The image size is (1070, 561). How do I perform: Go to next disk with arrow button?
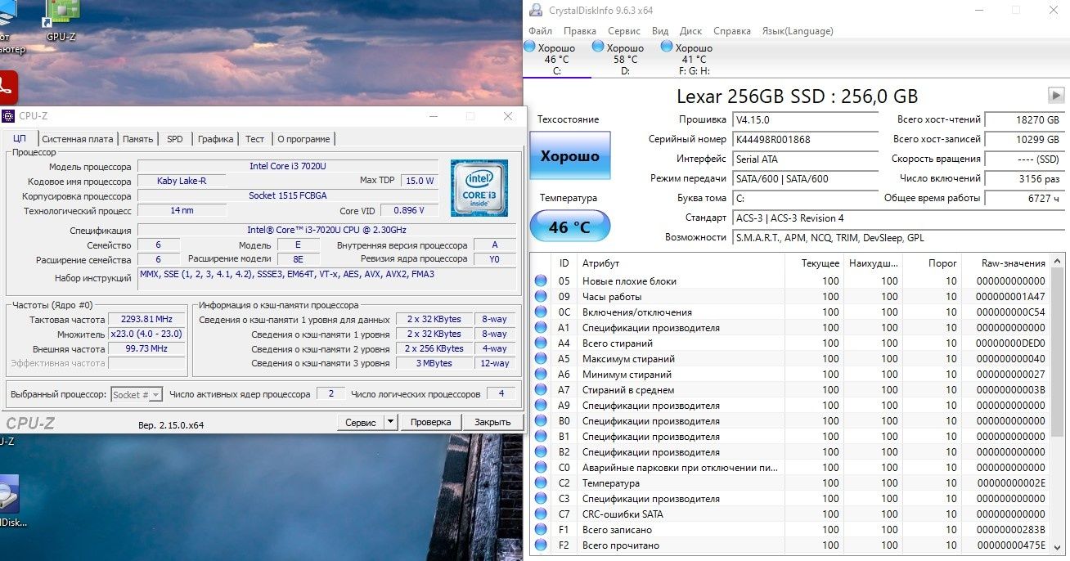(x=1056, y=95)
